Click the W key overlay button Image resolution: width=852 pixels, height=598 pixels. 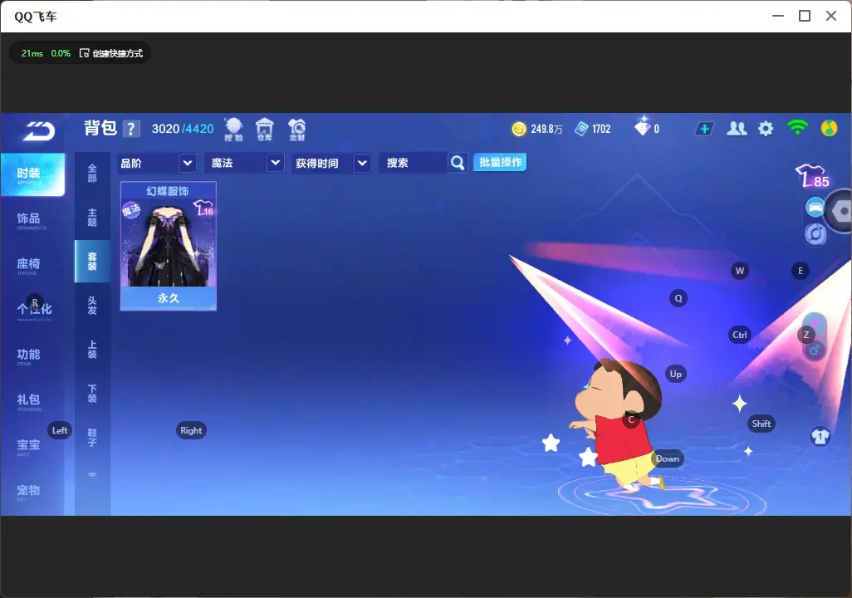[740, 271]
